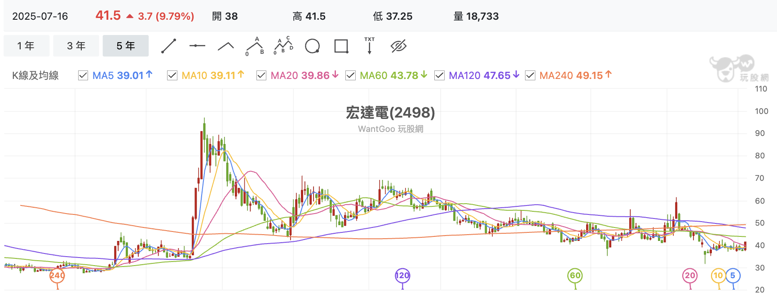Uncheck the MA120 moving average checkbox

tap(439, 75)
